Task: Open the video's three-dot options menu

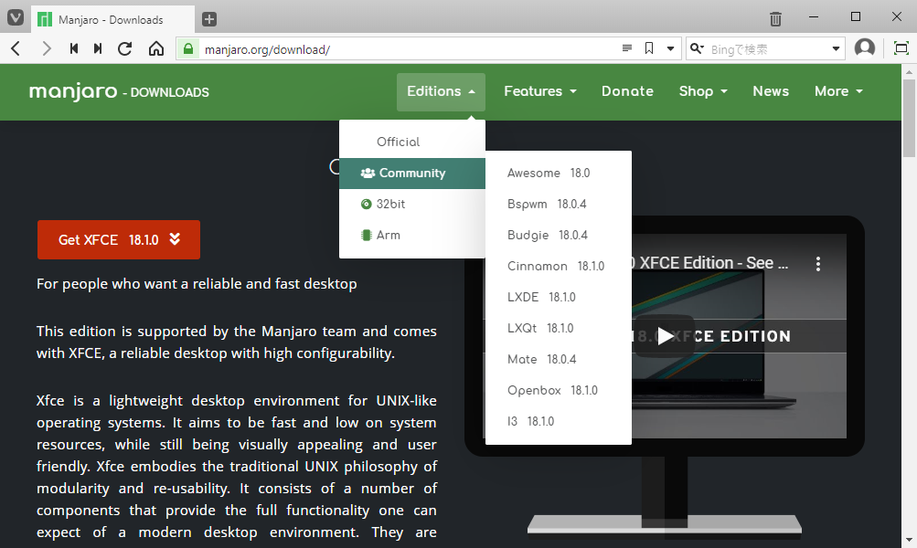Action: [818, 263]
